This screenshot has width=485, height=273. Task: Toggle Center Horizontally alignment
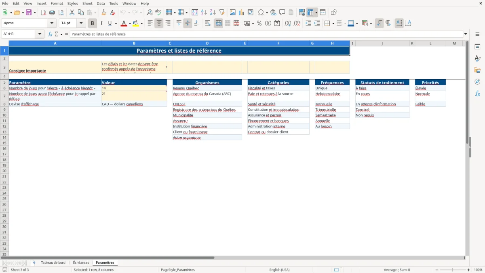tap(159, 23)
